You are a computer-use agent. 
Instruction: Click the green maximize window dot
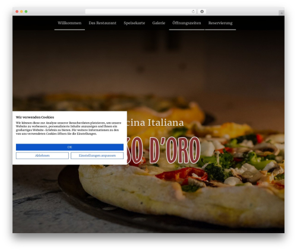click(26, 12)
